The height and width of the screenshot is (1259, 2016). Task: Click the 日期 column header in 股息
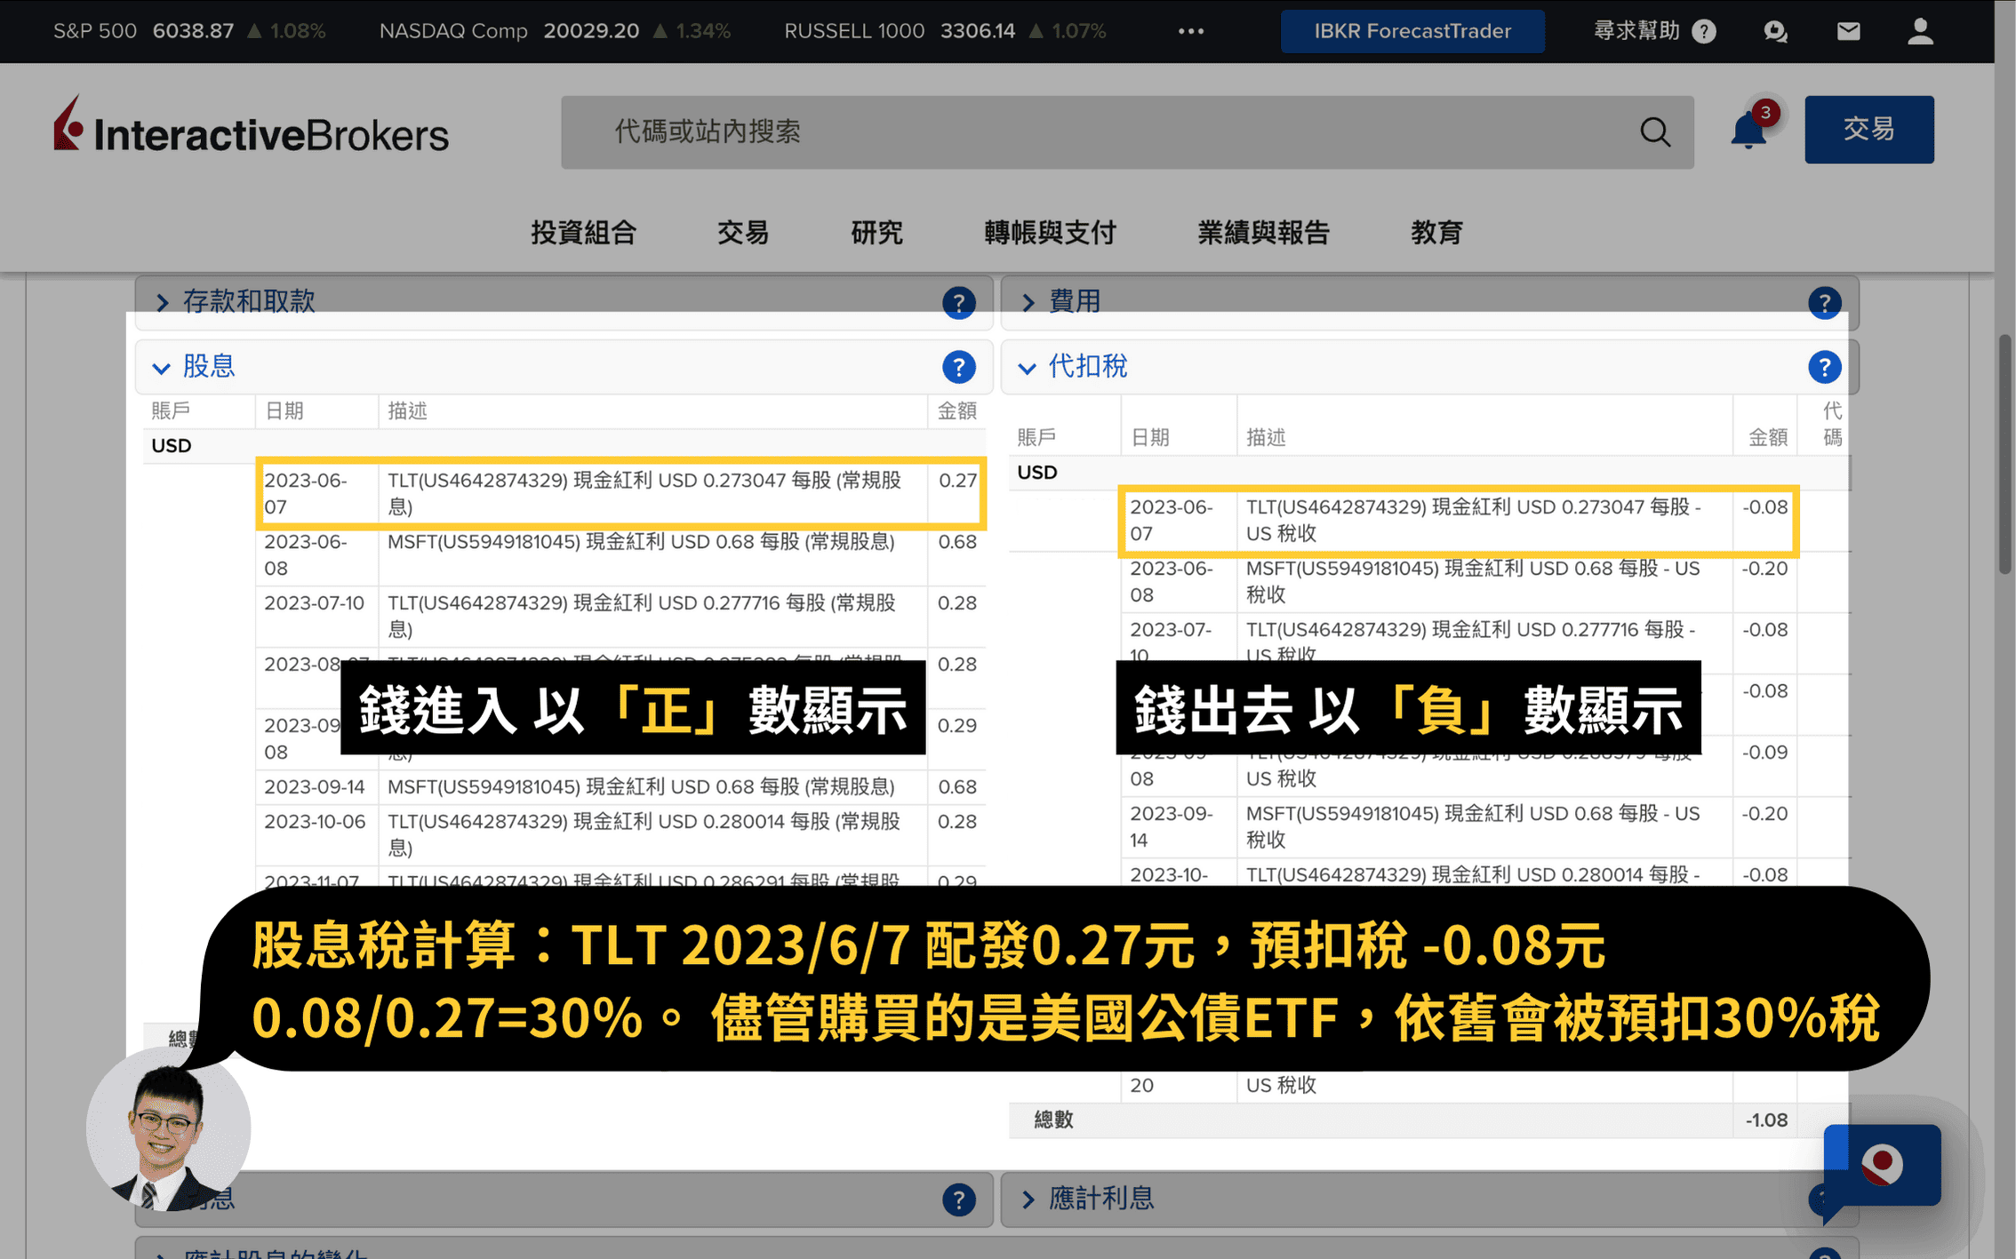point(284,411)
